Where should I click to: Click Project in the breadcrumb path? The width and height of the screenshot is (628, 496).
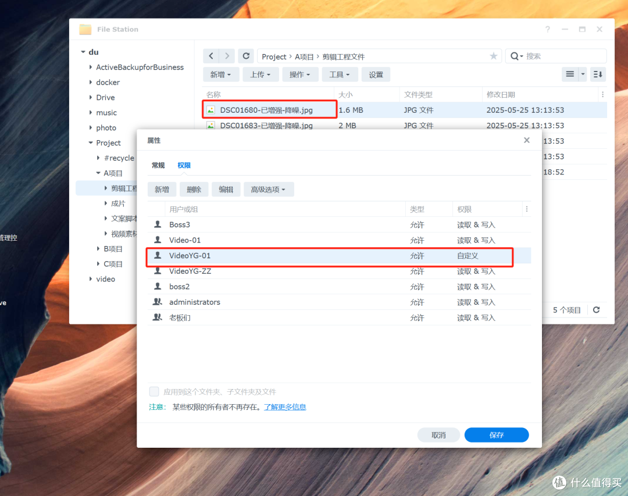274,56
